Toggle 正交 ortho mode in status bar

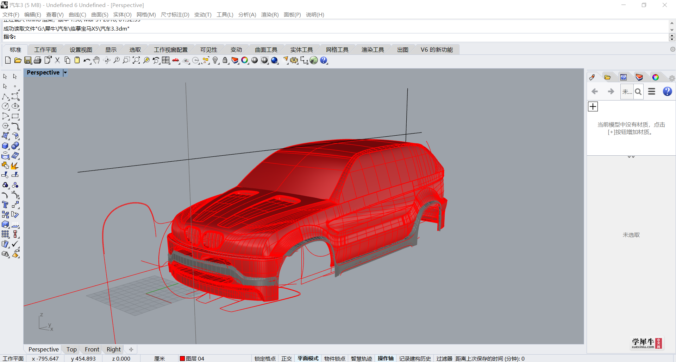(287, 358)
